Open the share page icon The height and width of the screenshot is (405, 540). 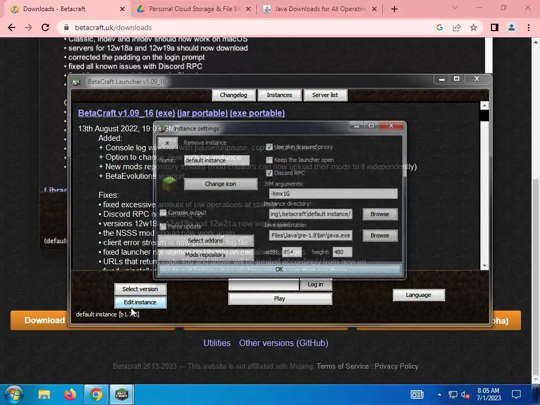click(x=457, y=27)
